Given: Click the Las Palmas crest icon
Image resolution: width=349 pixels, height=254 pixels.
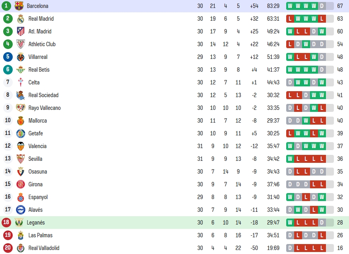Looking at the screenshot, I should (21, 235).
